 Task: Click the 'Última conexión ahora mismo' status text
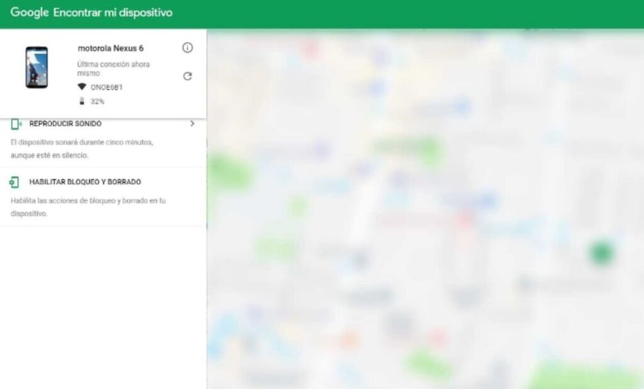pos(113,68)
